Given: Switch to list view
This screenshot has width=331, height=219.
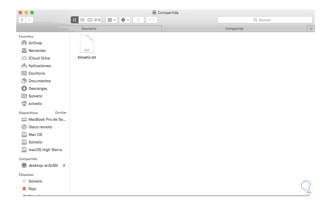Looking at the screenshot, I should pyautogui.click(x=82, y=20).
